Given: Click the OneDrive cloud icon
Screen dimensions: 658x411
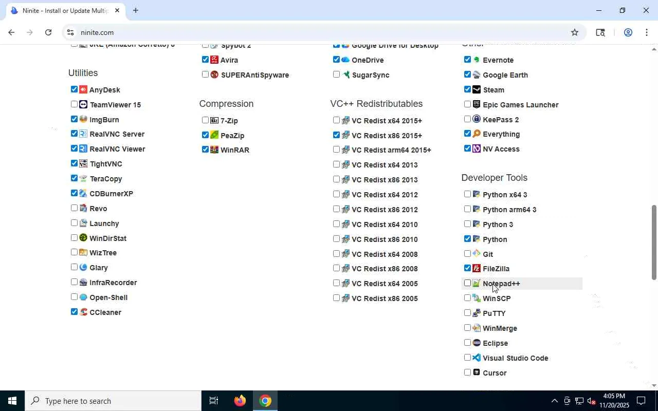Looking at the screenshot, I should pos(345,60).
